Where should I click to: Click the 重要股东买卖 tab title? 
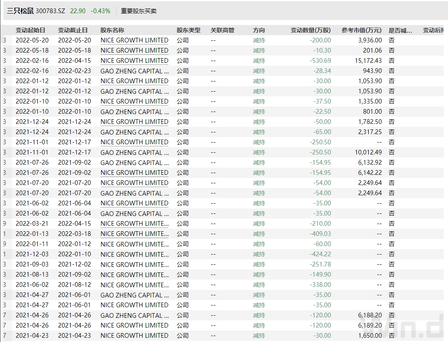tap(139, 11)
